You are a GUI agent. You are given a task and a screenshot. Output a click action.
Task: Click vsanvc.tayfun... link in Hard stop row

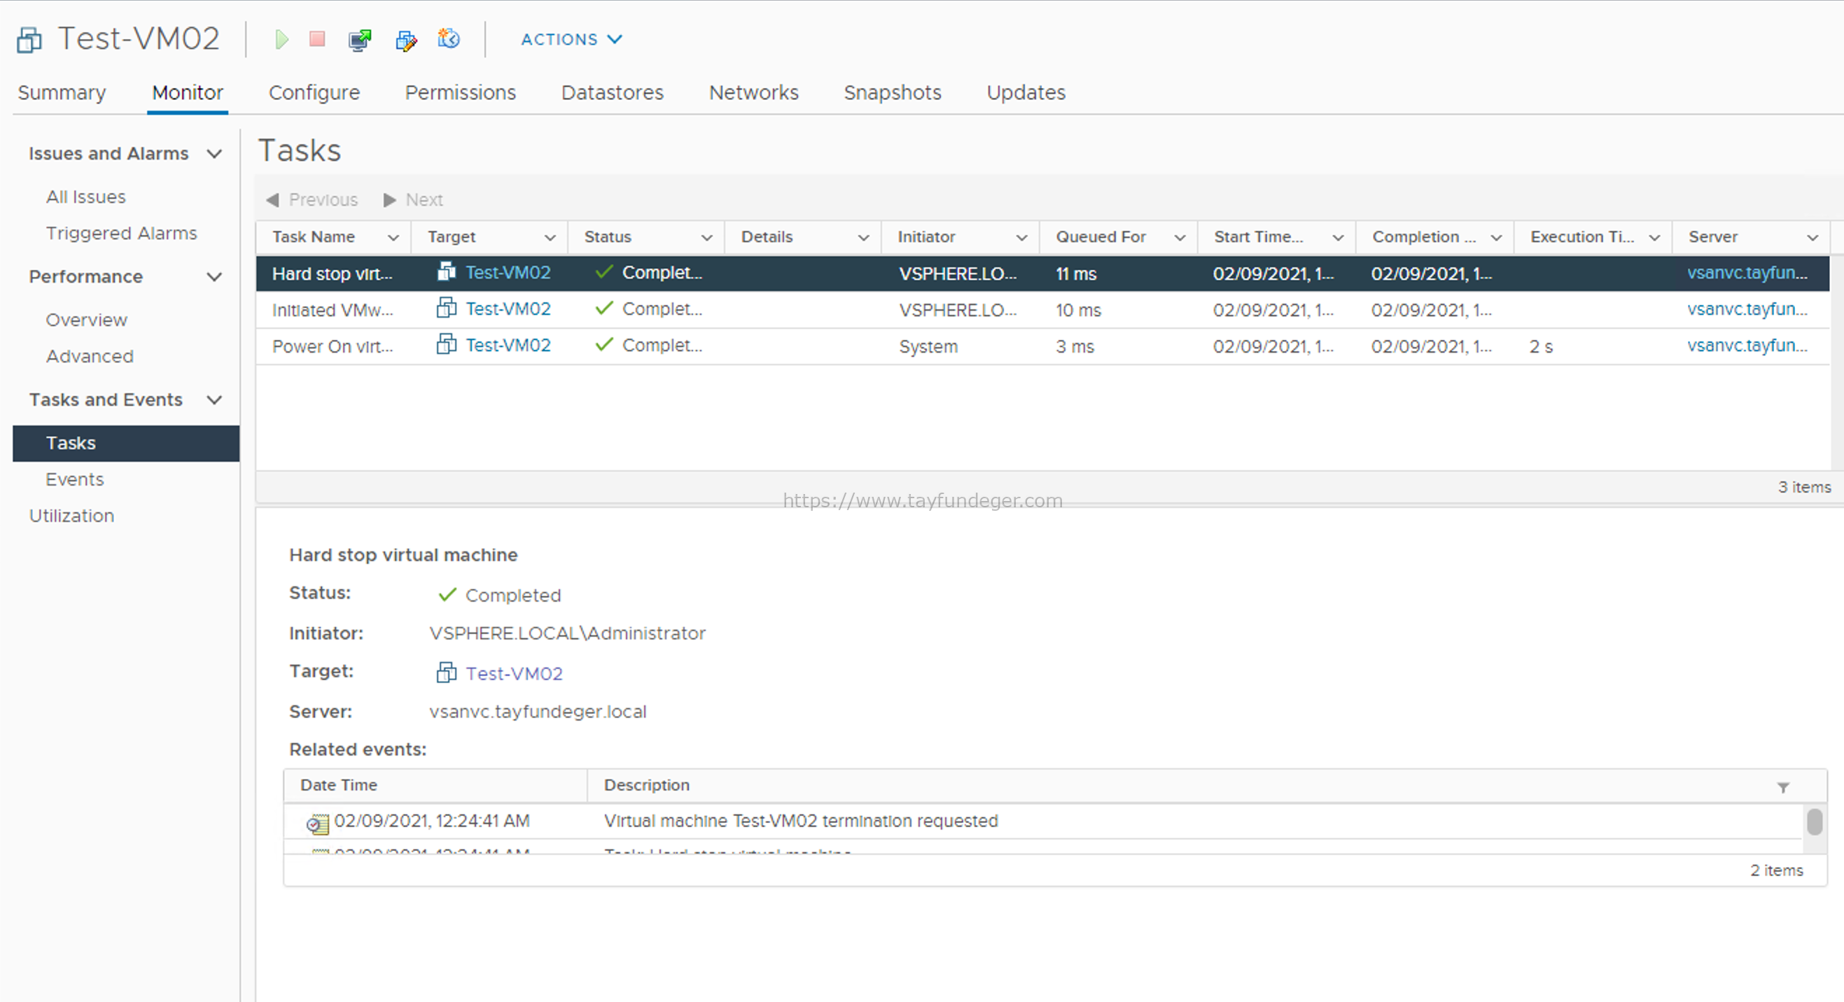pos(1747,273)
